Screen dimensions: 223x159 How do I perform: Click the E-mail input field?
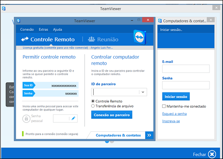click(186, 69)
